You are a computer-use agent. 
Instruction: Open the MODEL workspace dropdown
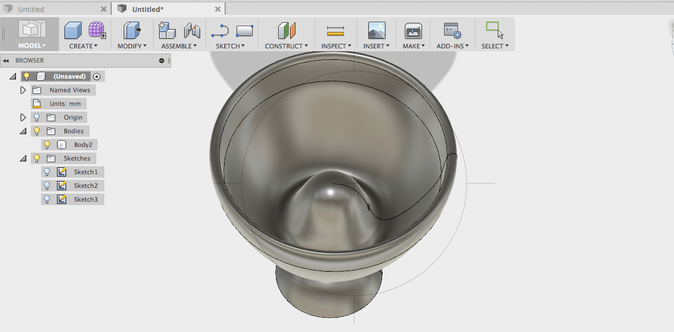click(x=32, y=46)
